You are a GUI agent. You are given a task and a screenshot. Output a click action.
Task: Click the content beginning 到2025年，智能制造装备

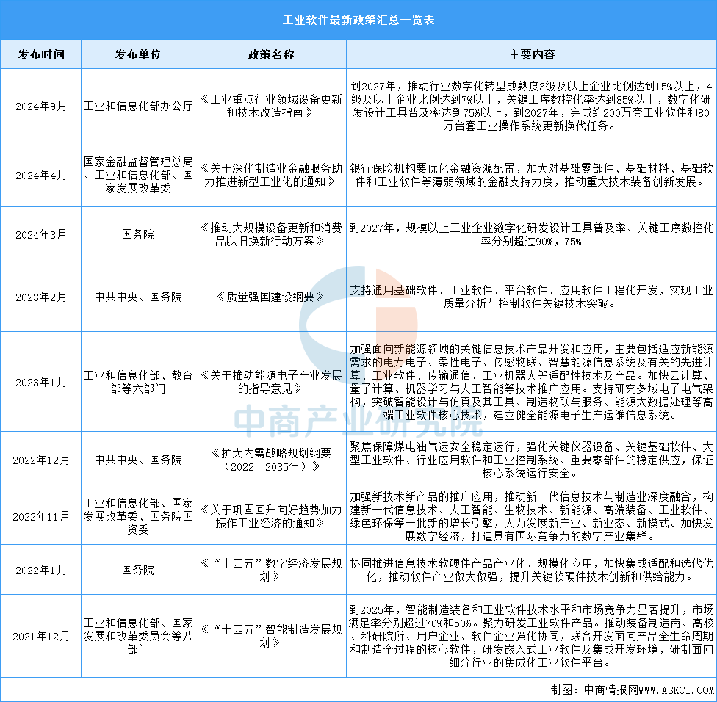pos(531,636)
